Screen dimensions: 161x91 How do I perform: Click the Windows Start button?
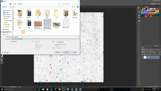click(x=2, y=89)
